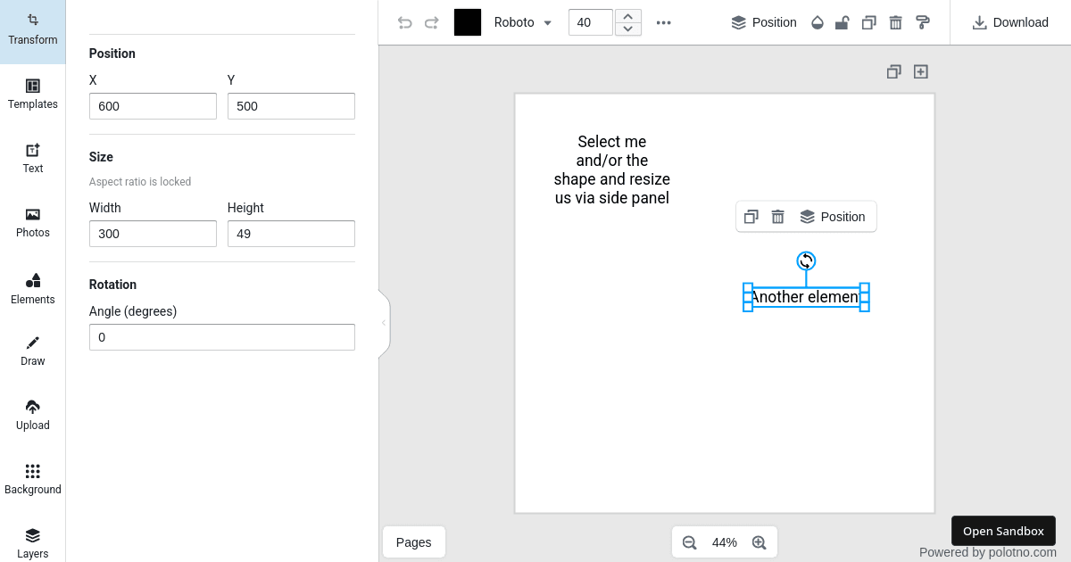The image size is (1071, 562).
Task: Click the font size field showing 40
Action: point(590,22)
